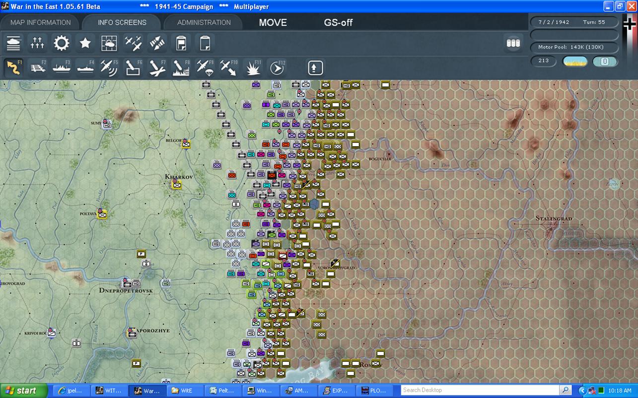The image size is (638, 398).
Task: Select the F6 Bomb Unit mode
Action: [133, 67]
